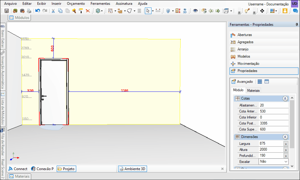
Task: Open dropdown arrow next to layers icon
Action: pyautogui.click(x=173, y=11)
